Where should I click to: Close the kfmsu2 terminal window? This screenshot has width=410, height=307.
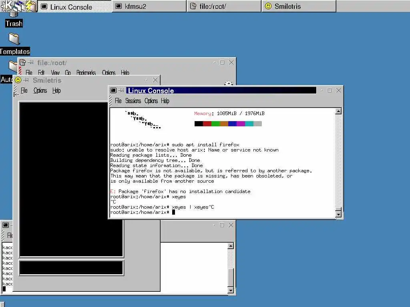coord(231,225)
